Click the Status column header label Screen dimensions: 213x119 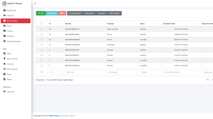coord(142,24)
